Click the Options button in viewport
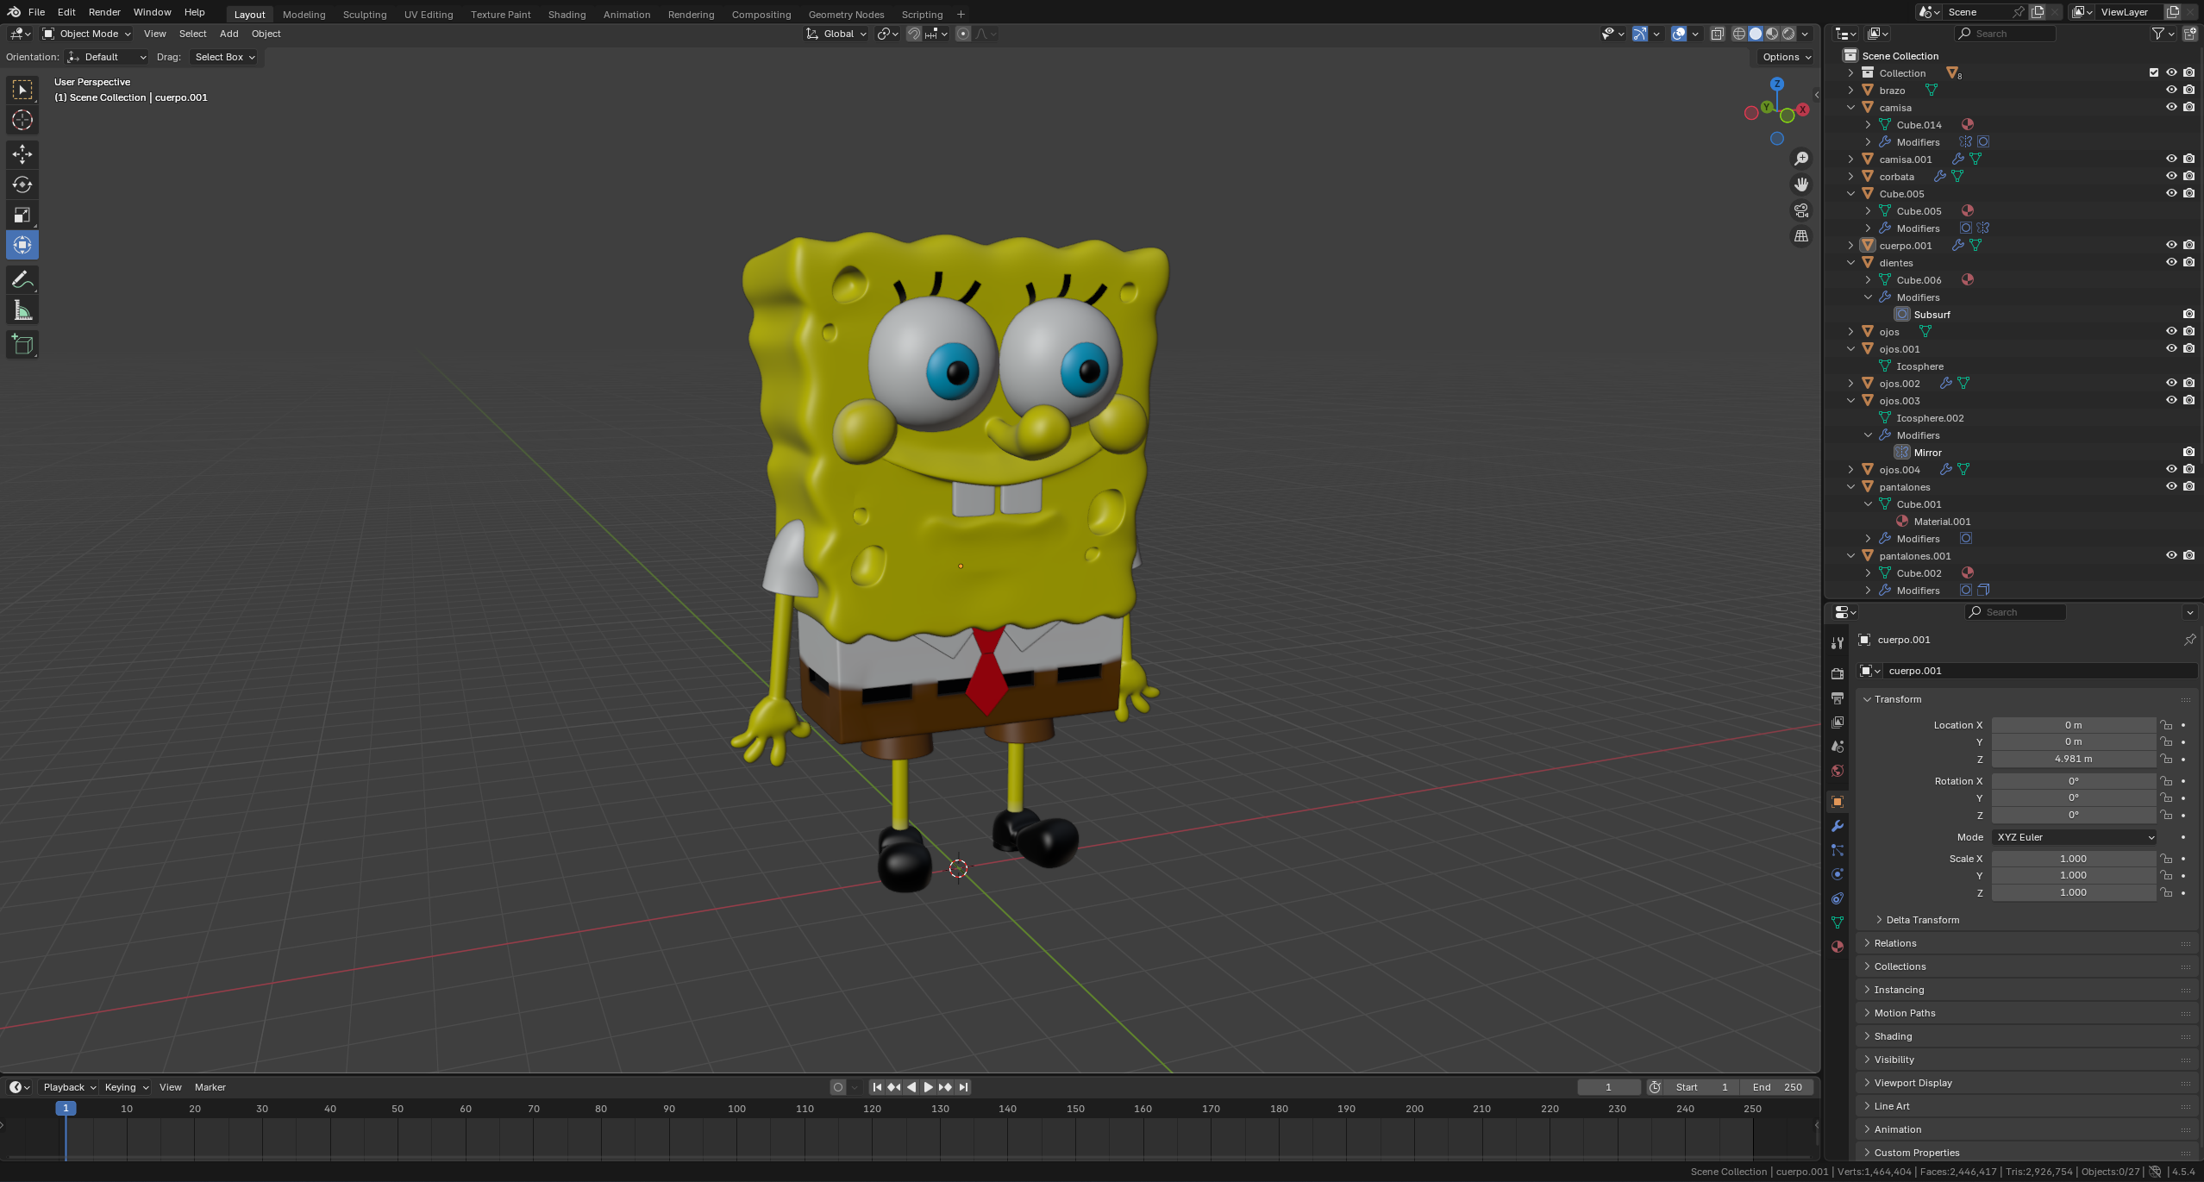Screen dimensions: 2204x1182 pos(1787,57)
